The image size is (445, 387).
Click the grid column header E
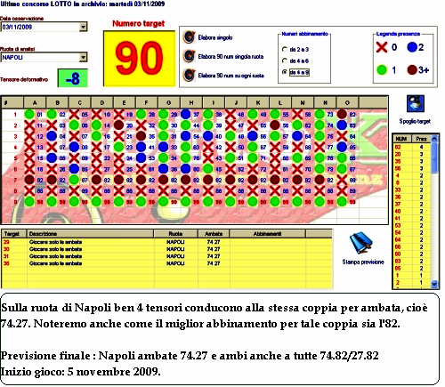pyautogui.click(x=125, y=102)
